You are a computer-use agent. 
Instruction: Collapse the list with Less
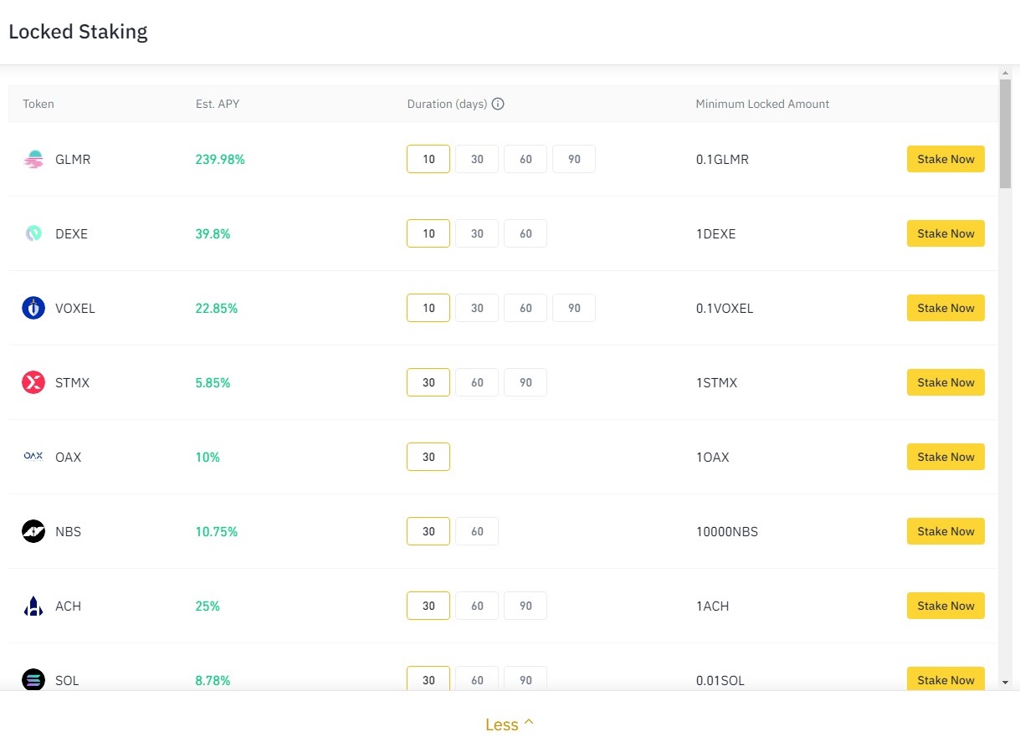[x=510, y=724]
